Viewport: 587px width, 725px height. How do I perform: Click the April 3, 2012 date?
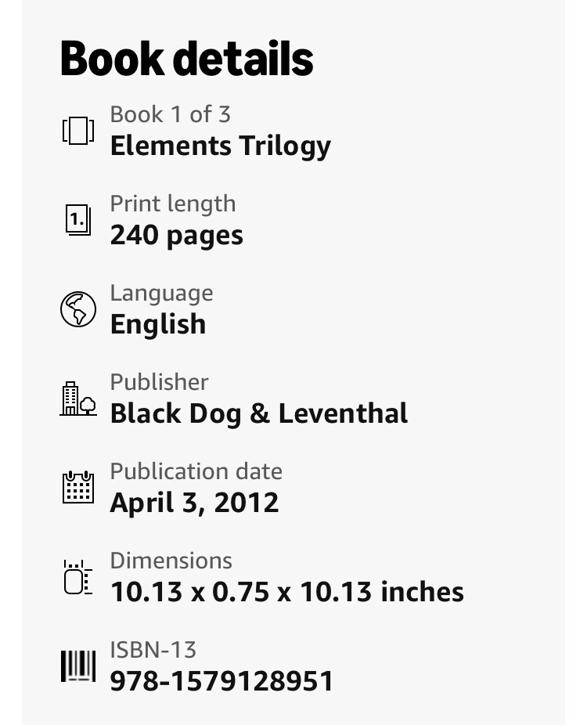pos(195,503)
